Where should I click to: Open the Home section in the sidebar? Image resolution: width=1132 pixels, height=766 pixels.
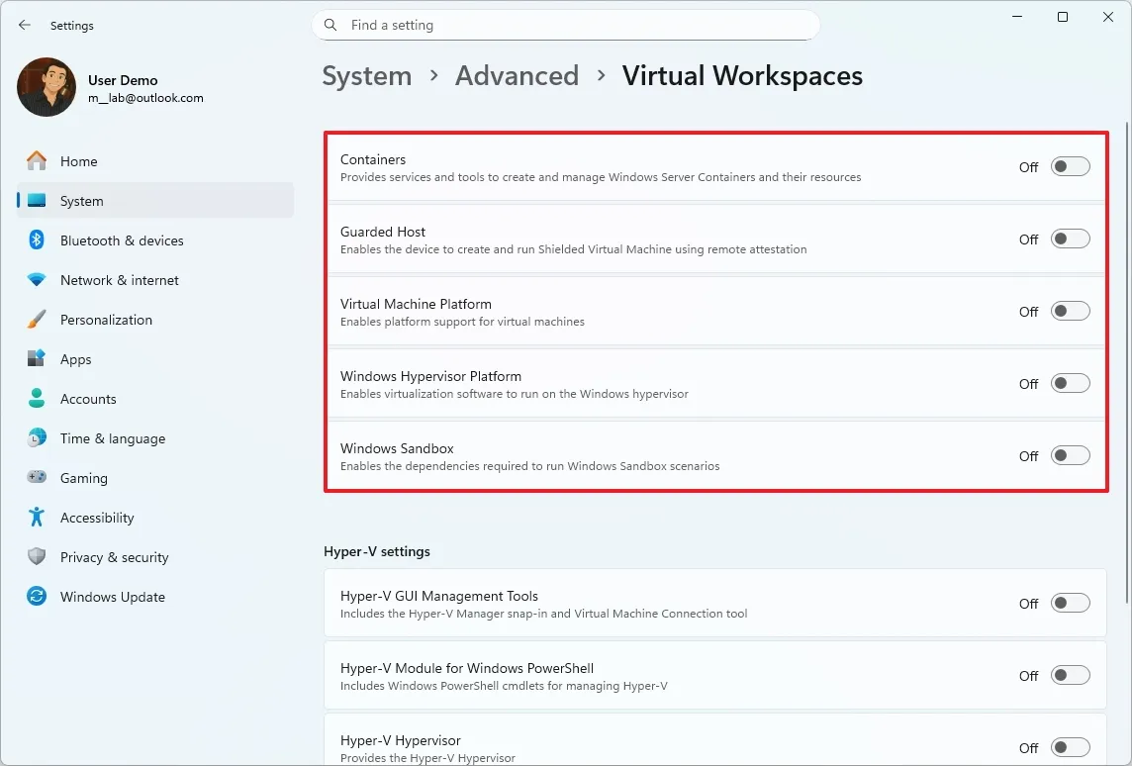tap(78, 160)
